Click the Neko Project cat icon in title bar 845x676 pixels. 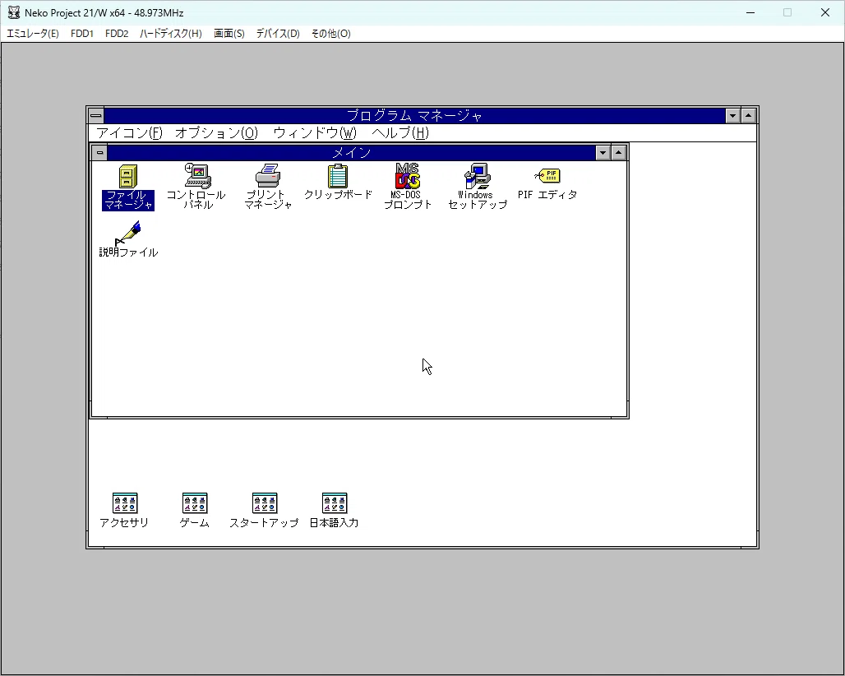coord(13,12)
